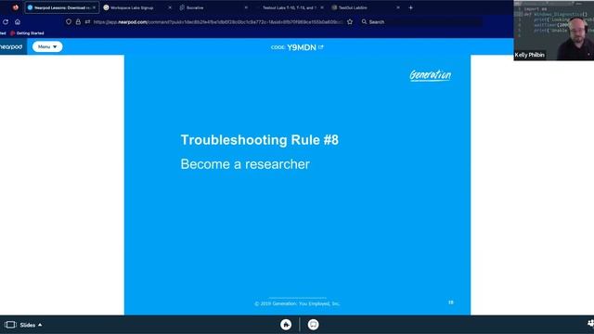Image resolution: width=594 pixels, height=334 pixels.
Task: Bookmark this page with the star icon
Action: [350, 22]
